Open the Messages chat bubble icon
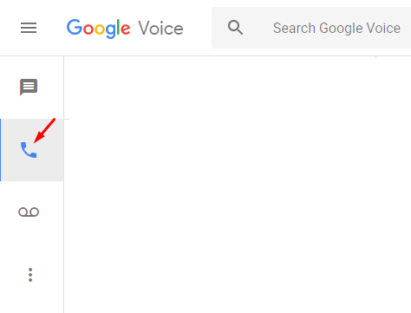 point(29,87)
